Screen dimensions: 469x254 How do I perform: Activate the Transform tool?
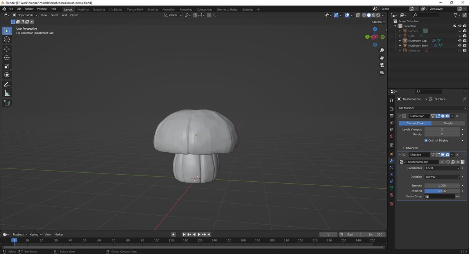tap(7, 75)
